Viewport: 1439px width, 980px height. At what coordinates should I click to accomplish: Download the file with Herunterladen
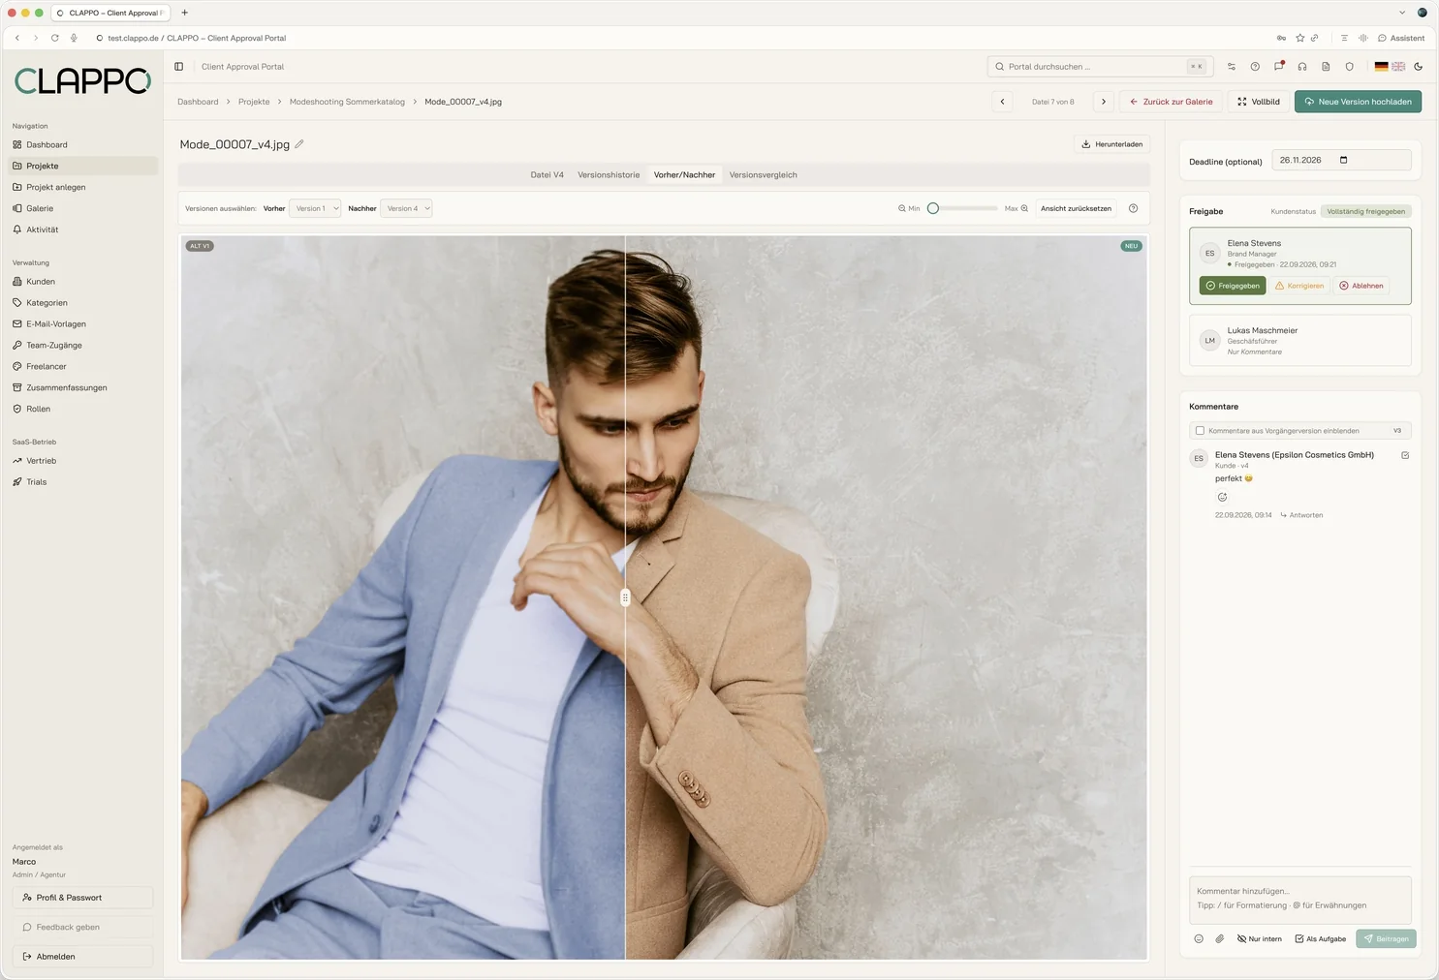coord(1111,144)
